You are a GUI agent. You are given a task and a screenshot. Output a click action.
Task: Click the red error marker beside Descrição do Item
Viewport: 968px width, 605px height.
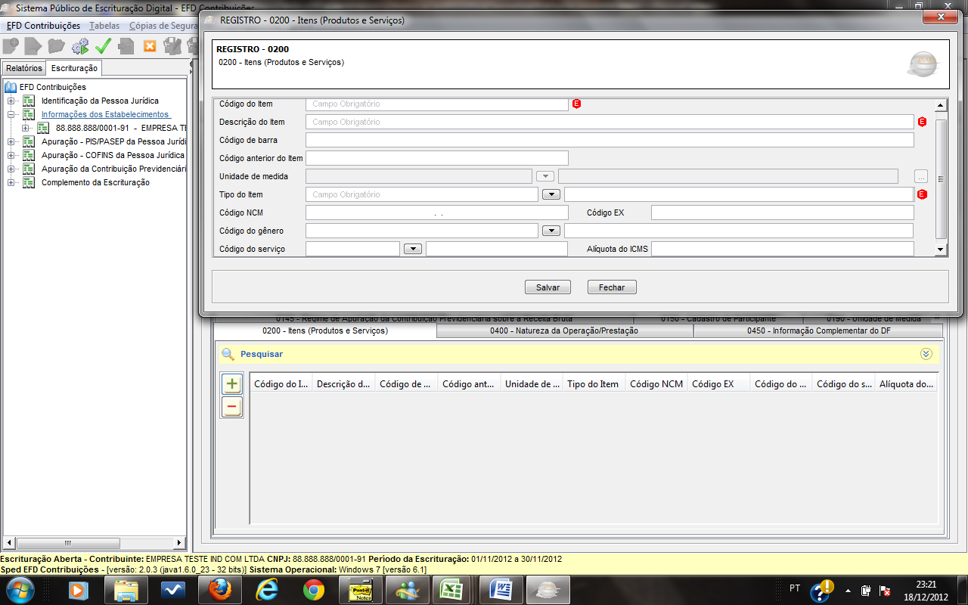(x=922, y=122)
